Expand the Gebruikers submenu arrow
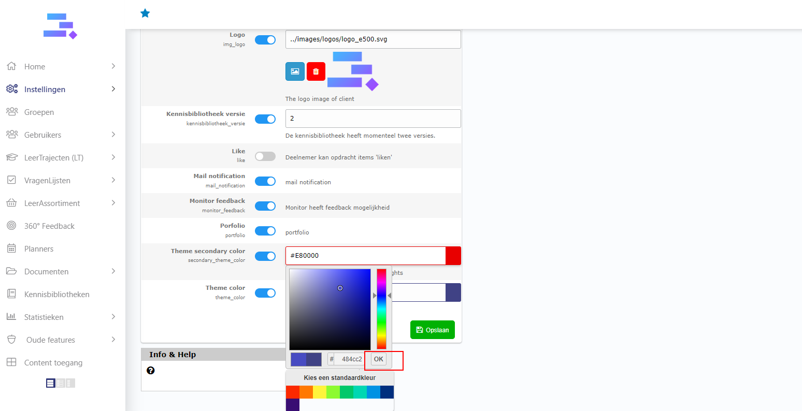 click(113, 135)
